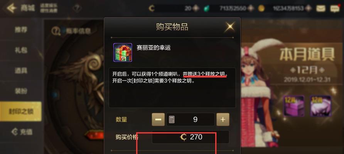Switch to the 礼包 sidebar tab
The image size is (344, 154).
coord(21,50)
